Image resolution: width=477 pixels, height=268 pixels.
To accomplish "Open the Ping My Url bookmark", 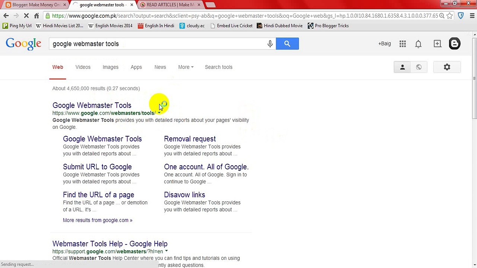I will 17,26.
